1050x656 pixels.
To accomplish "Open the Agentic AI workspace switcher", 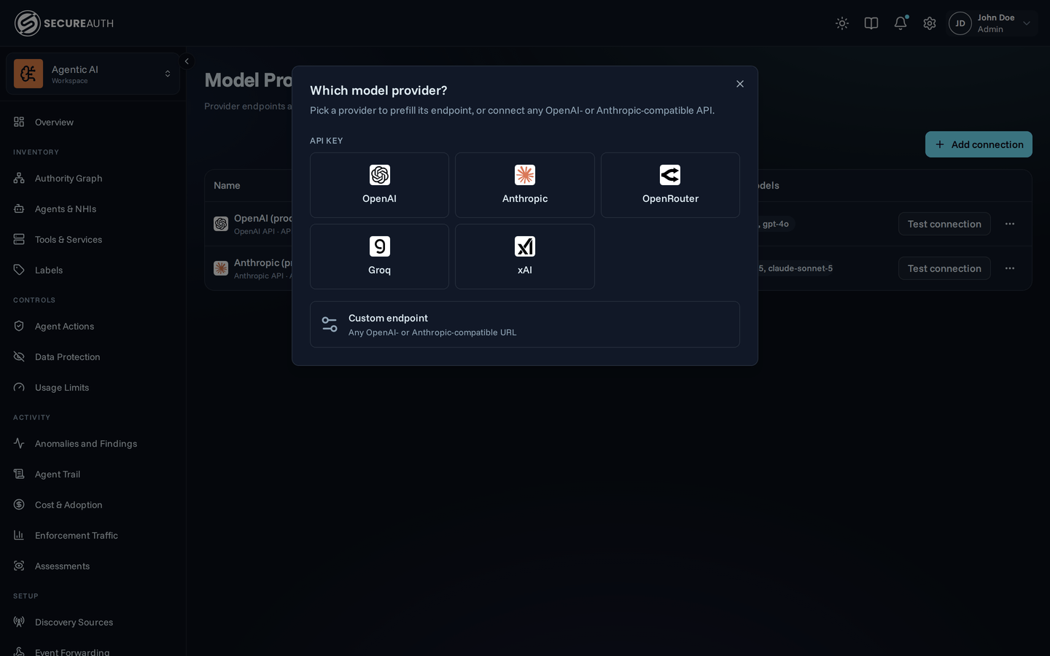I will (x=93, y=74).
